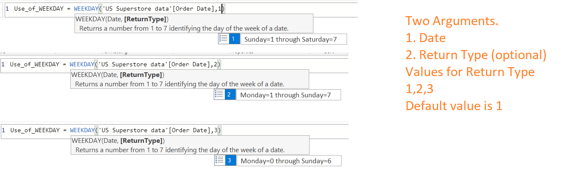The height and width of the screenshot is (193, 577).
Task: Click the tooltip description under the third formula
Action: click(180, 150)
